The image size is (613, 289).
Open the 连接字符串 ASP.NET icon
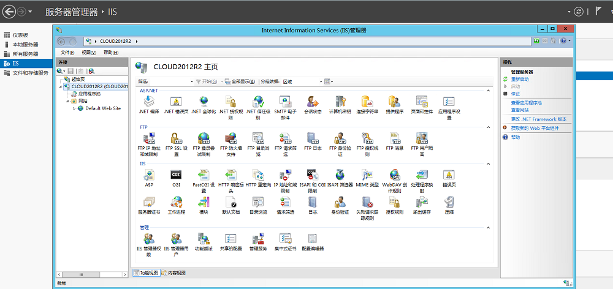[367, 105]
